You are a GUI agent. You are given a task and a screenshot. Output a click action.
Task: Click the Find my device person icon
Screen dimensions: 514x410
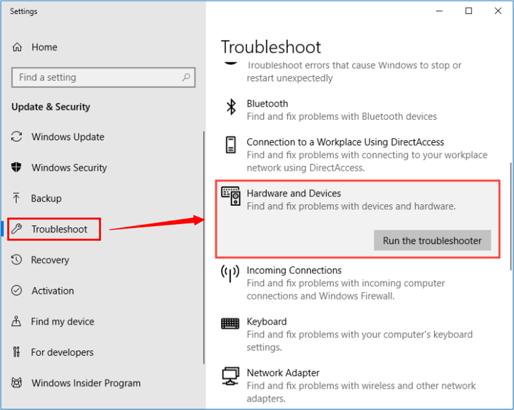point(17,321)
